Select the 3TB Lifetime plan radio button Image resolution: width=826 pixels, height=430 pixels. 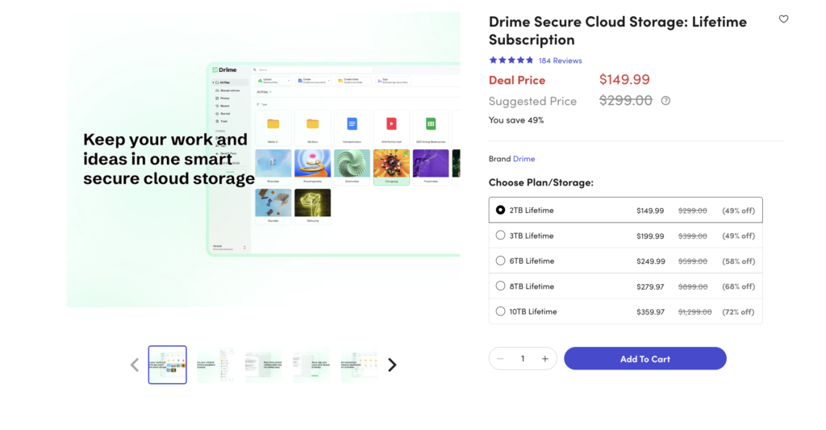pyautogui.click(x=500, y=236)
